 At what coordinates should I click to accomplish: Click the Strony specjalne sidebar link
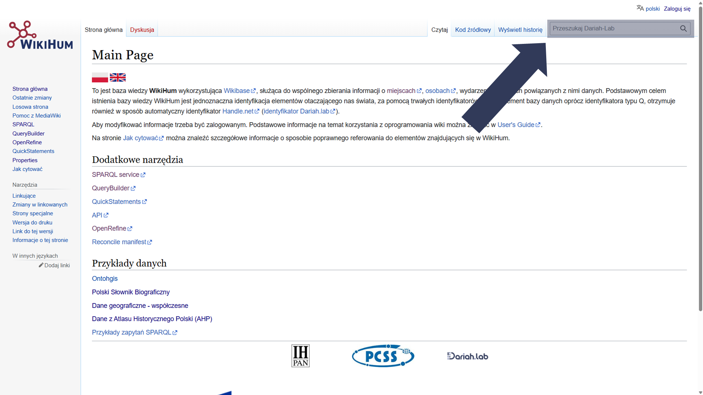[33, 213]
